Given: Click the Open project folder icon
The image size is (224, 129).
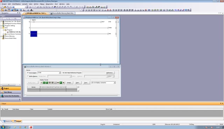Looking at the screenshot, I should point(5,7).
